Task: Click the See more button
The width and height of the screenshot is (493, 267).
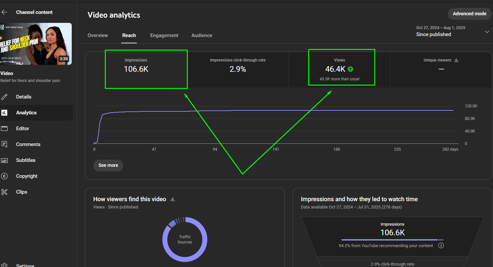Action: pyautogui.click(x=108, y=165)
